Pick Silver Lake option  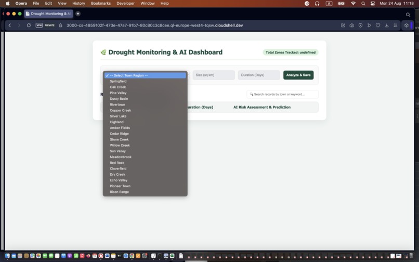[145, 116]
